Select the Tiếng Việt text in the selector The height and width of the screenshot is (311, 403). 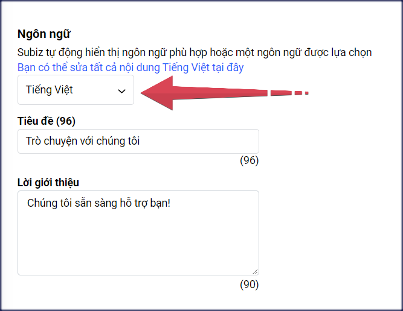(x=49, y=90)
